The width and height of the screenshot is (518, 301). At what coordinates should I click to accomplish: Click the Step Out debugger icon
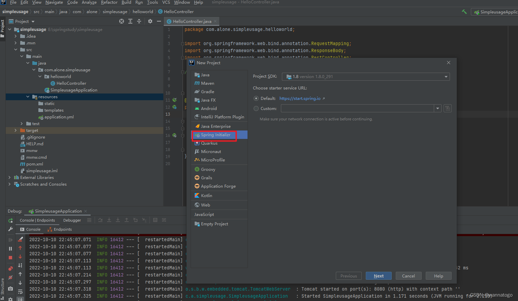tap(127, 220)
